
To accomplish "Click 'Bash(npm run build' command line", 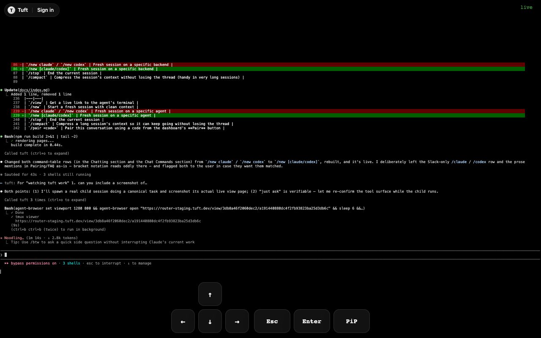I will (x=41, y=136).
